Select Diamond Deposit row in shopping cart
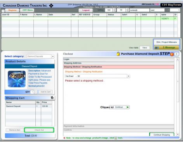183x142 pixels. [29, 106]
